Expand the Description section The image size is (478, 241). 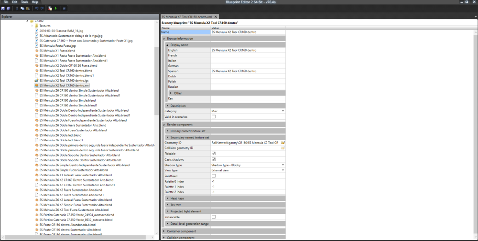pos(167,106)
